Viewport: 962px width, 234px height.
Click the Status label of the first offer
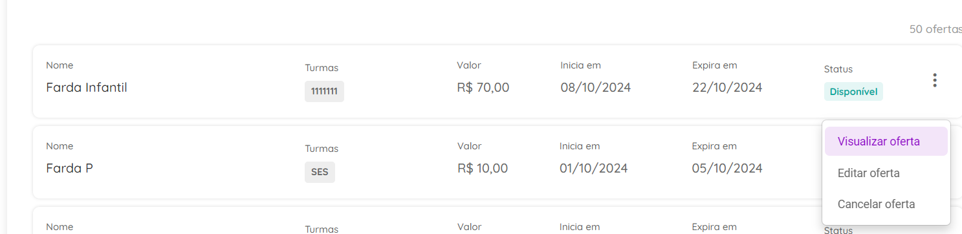pyautogui.click(x=838, y=69)
